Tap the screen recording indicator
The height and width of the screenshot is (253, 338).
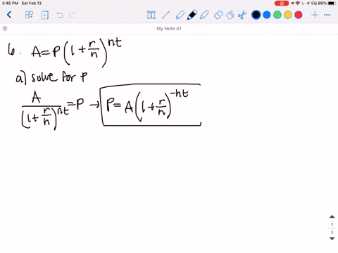[x=282, y=4]
